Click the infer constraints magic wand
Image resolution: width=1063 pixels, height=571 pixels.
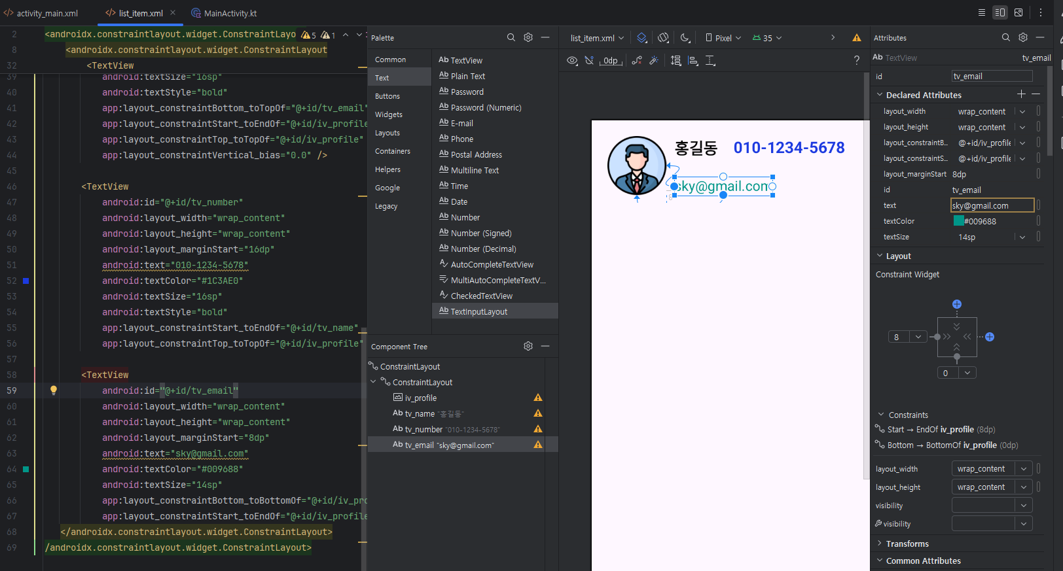[653, 61]
